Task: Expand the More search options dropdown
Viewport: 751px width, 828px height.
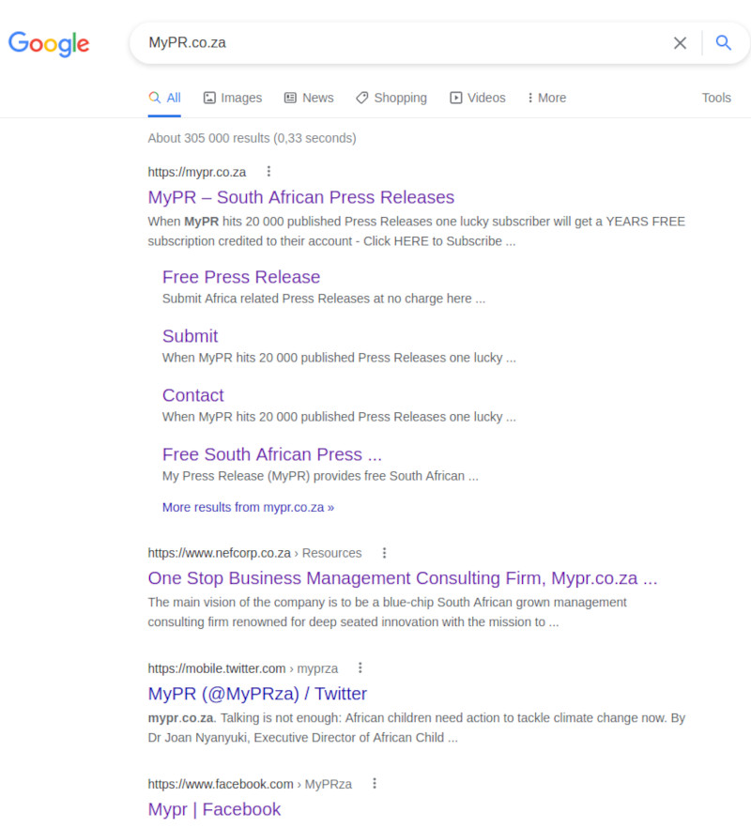Action: pyautogui.click(x=546, y=98)
